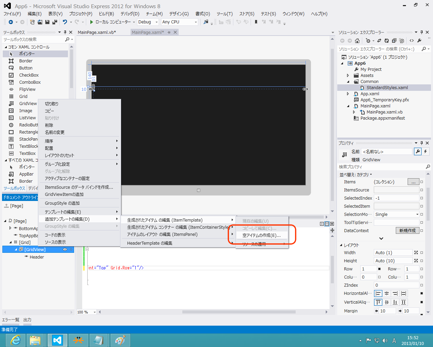Image resolution: width=433 pixels, height=347 pixels.
Task: Click the Show All Files icon
Action: click(x=402, y=41)
